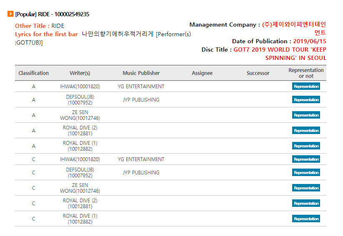Click the Representation or not column header
The height and width of the screenshot is (236, 343).
coord(306,73)
